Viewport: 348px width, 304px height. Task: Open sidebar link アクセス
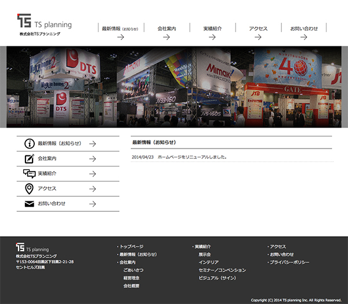(x=47, y=189)
